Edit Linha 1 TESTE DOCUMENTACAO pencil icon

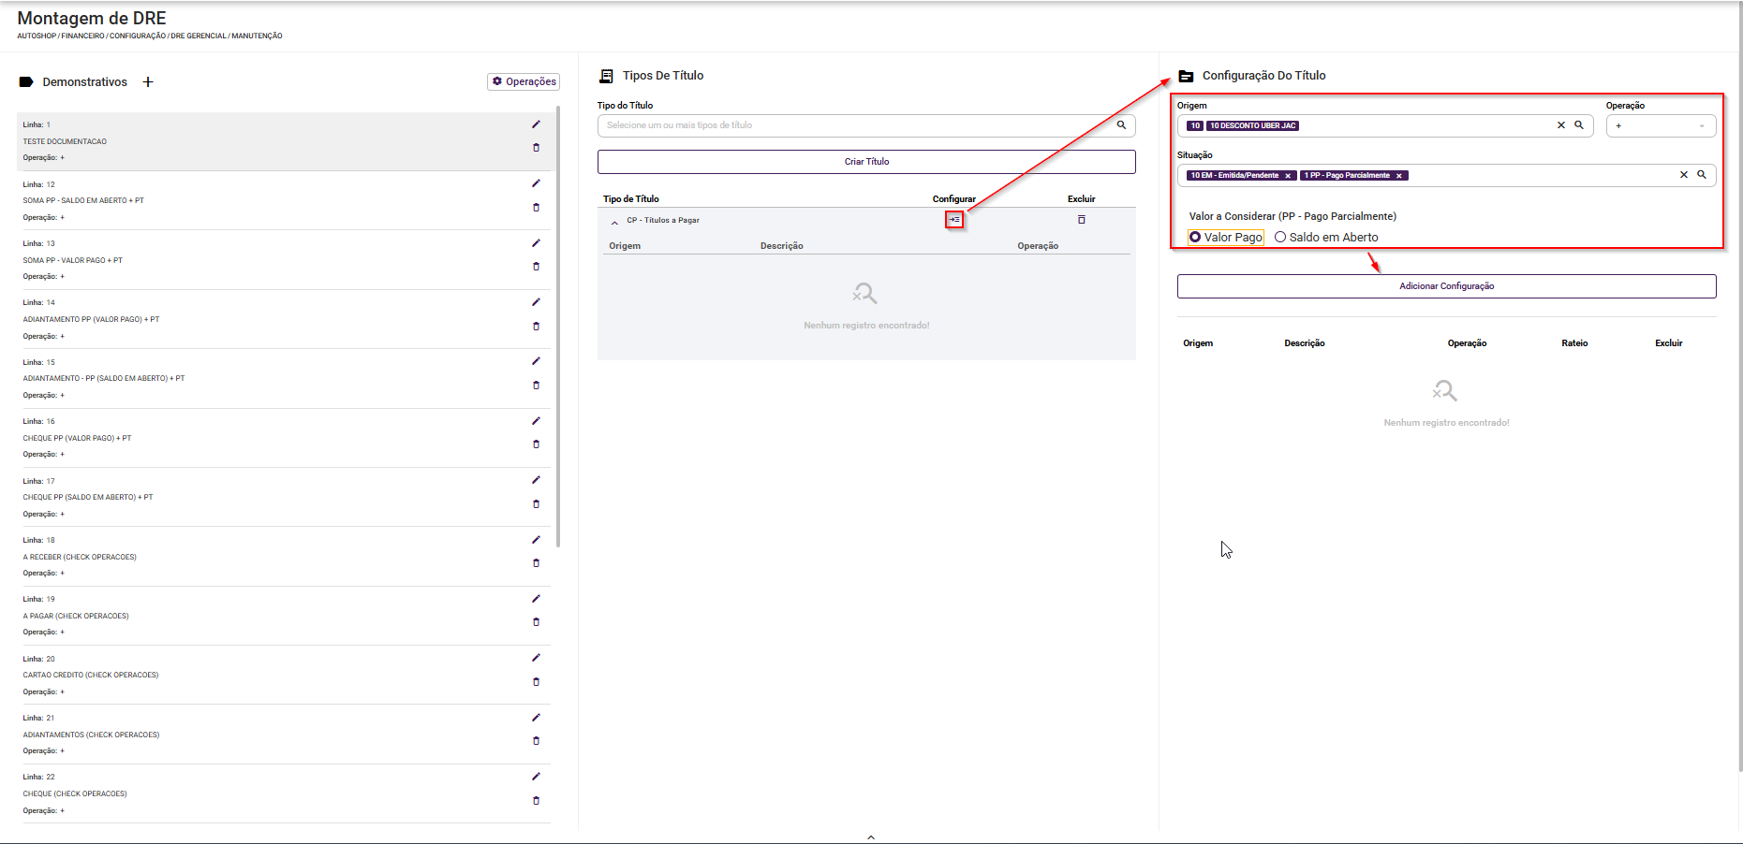536,124
